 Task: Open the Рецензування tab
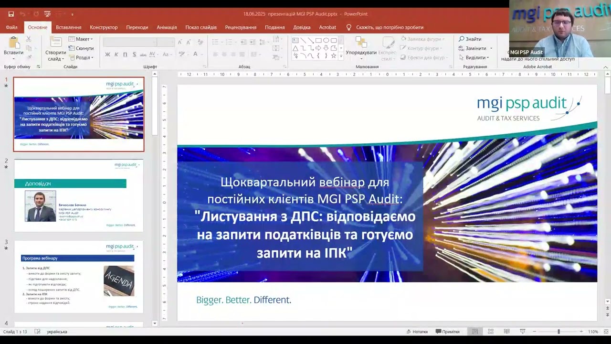[x=241, y=27]
